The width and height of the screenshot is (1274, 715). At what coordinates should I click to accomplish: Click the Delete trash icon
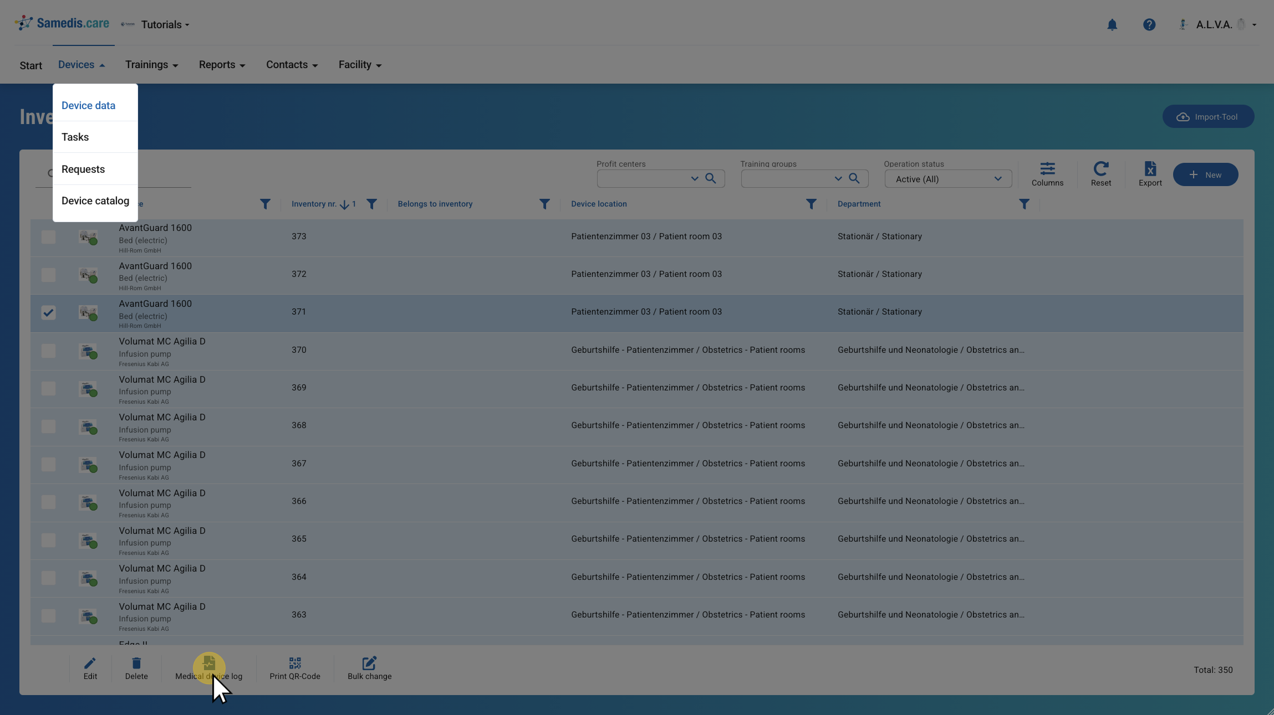tap(136, 668)
